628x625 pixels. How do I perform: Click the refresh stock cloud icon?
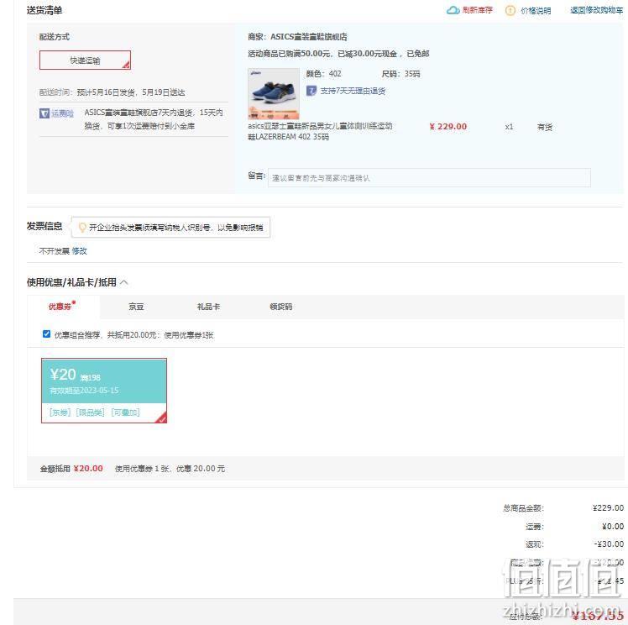[x=453, y=10]
